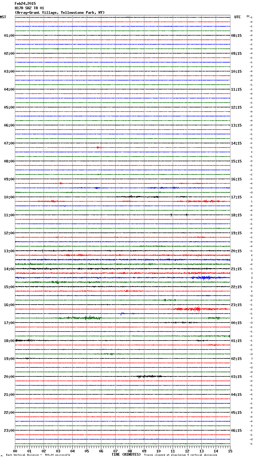Click the 'Array-Grant Village, Yellowstone Park, WY' caption
Screen dimensions: 254x459
[60, 13]
